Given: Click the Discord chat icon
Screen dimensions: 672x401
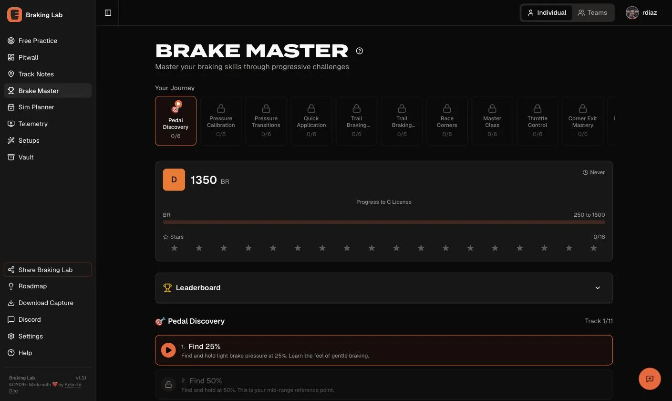Looking at the screenshot, I should tap(11, 319).
